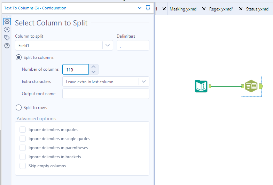
Task: Select the Input Data tool on canvas
Action: pos(201,86)
